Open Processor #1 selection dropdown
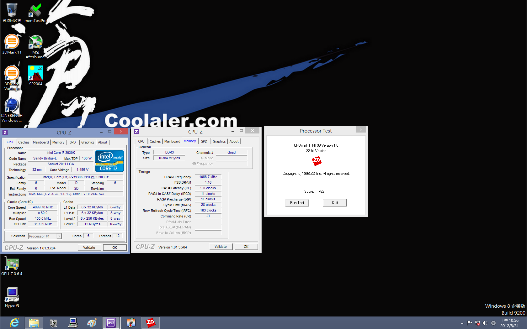This screenshot has width=527, height=329. point(45,236)
